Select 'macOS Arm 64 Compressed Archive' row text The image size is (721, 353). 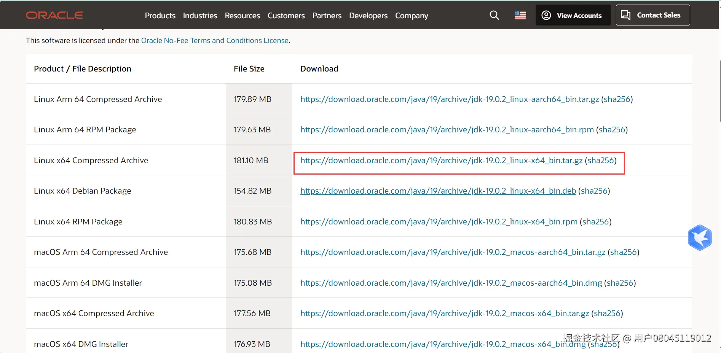(101, 252)
